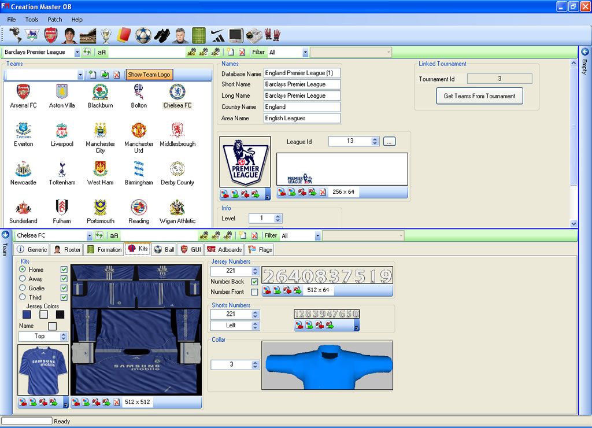592x428 pixels.
Task: Open the newspaper icon in toolbar
Action: [254, 35]
